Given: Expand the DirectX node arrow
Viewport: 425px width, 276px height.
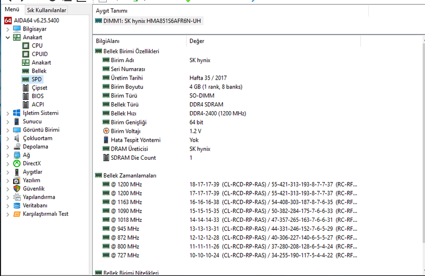Looking at the screenshot, I should click(8, 164).
